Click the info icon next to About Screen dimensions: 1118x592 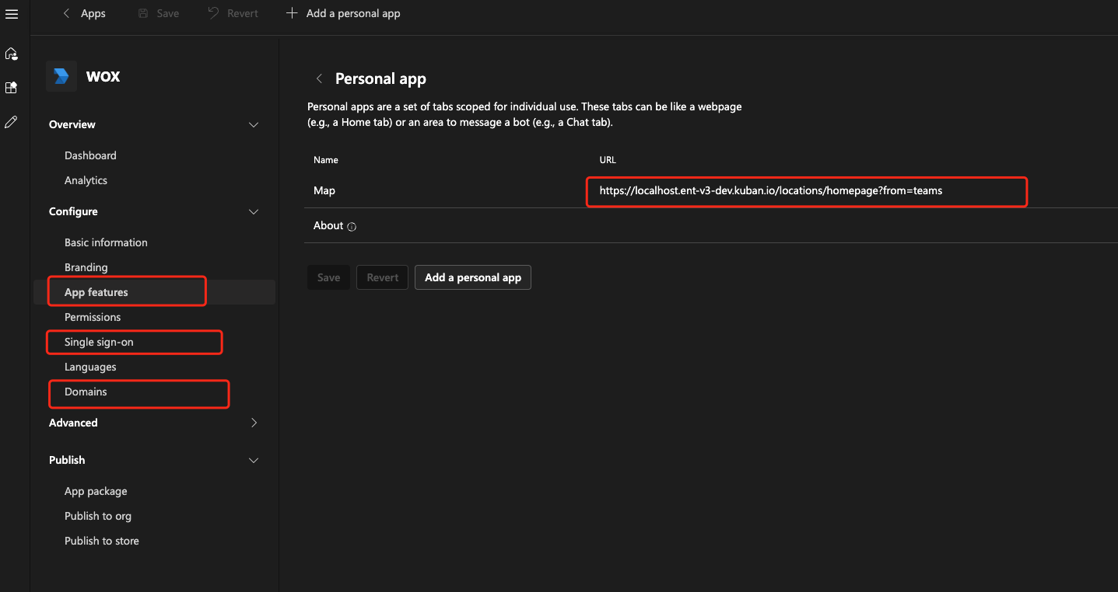(352, 227)
